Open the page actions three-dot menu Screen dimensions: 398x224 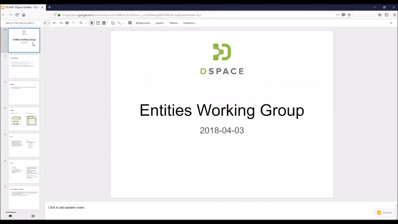[x=337, y=15]
